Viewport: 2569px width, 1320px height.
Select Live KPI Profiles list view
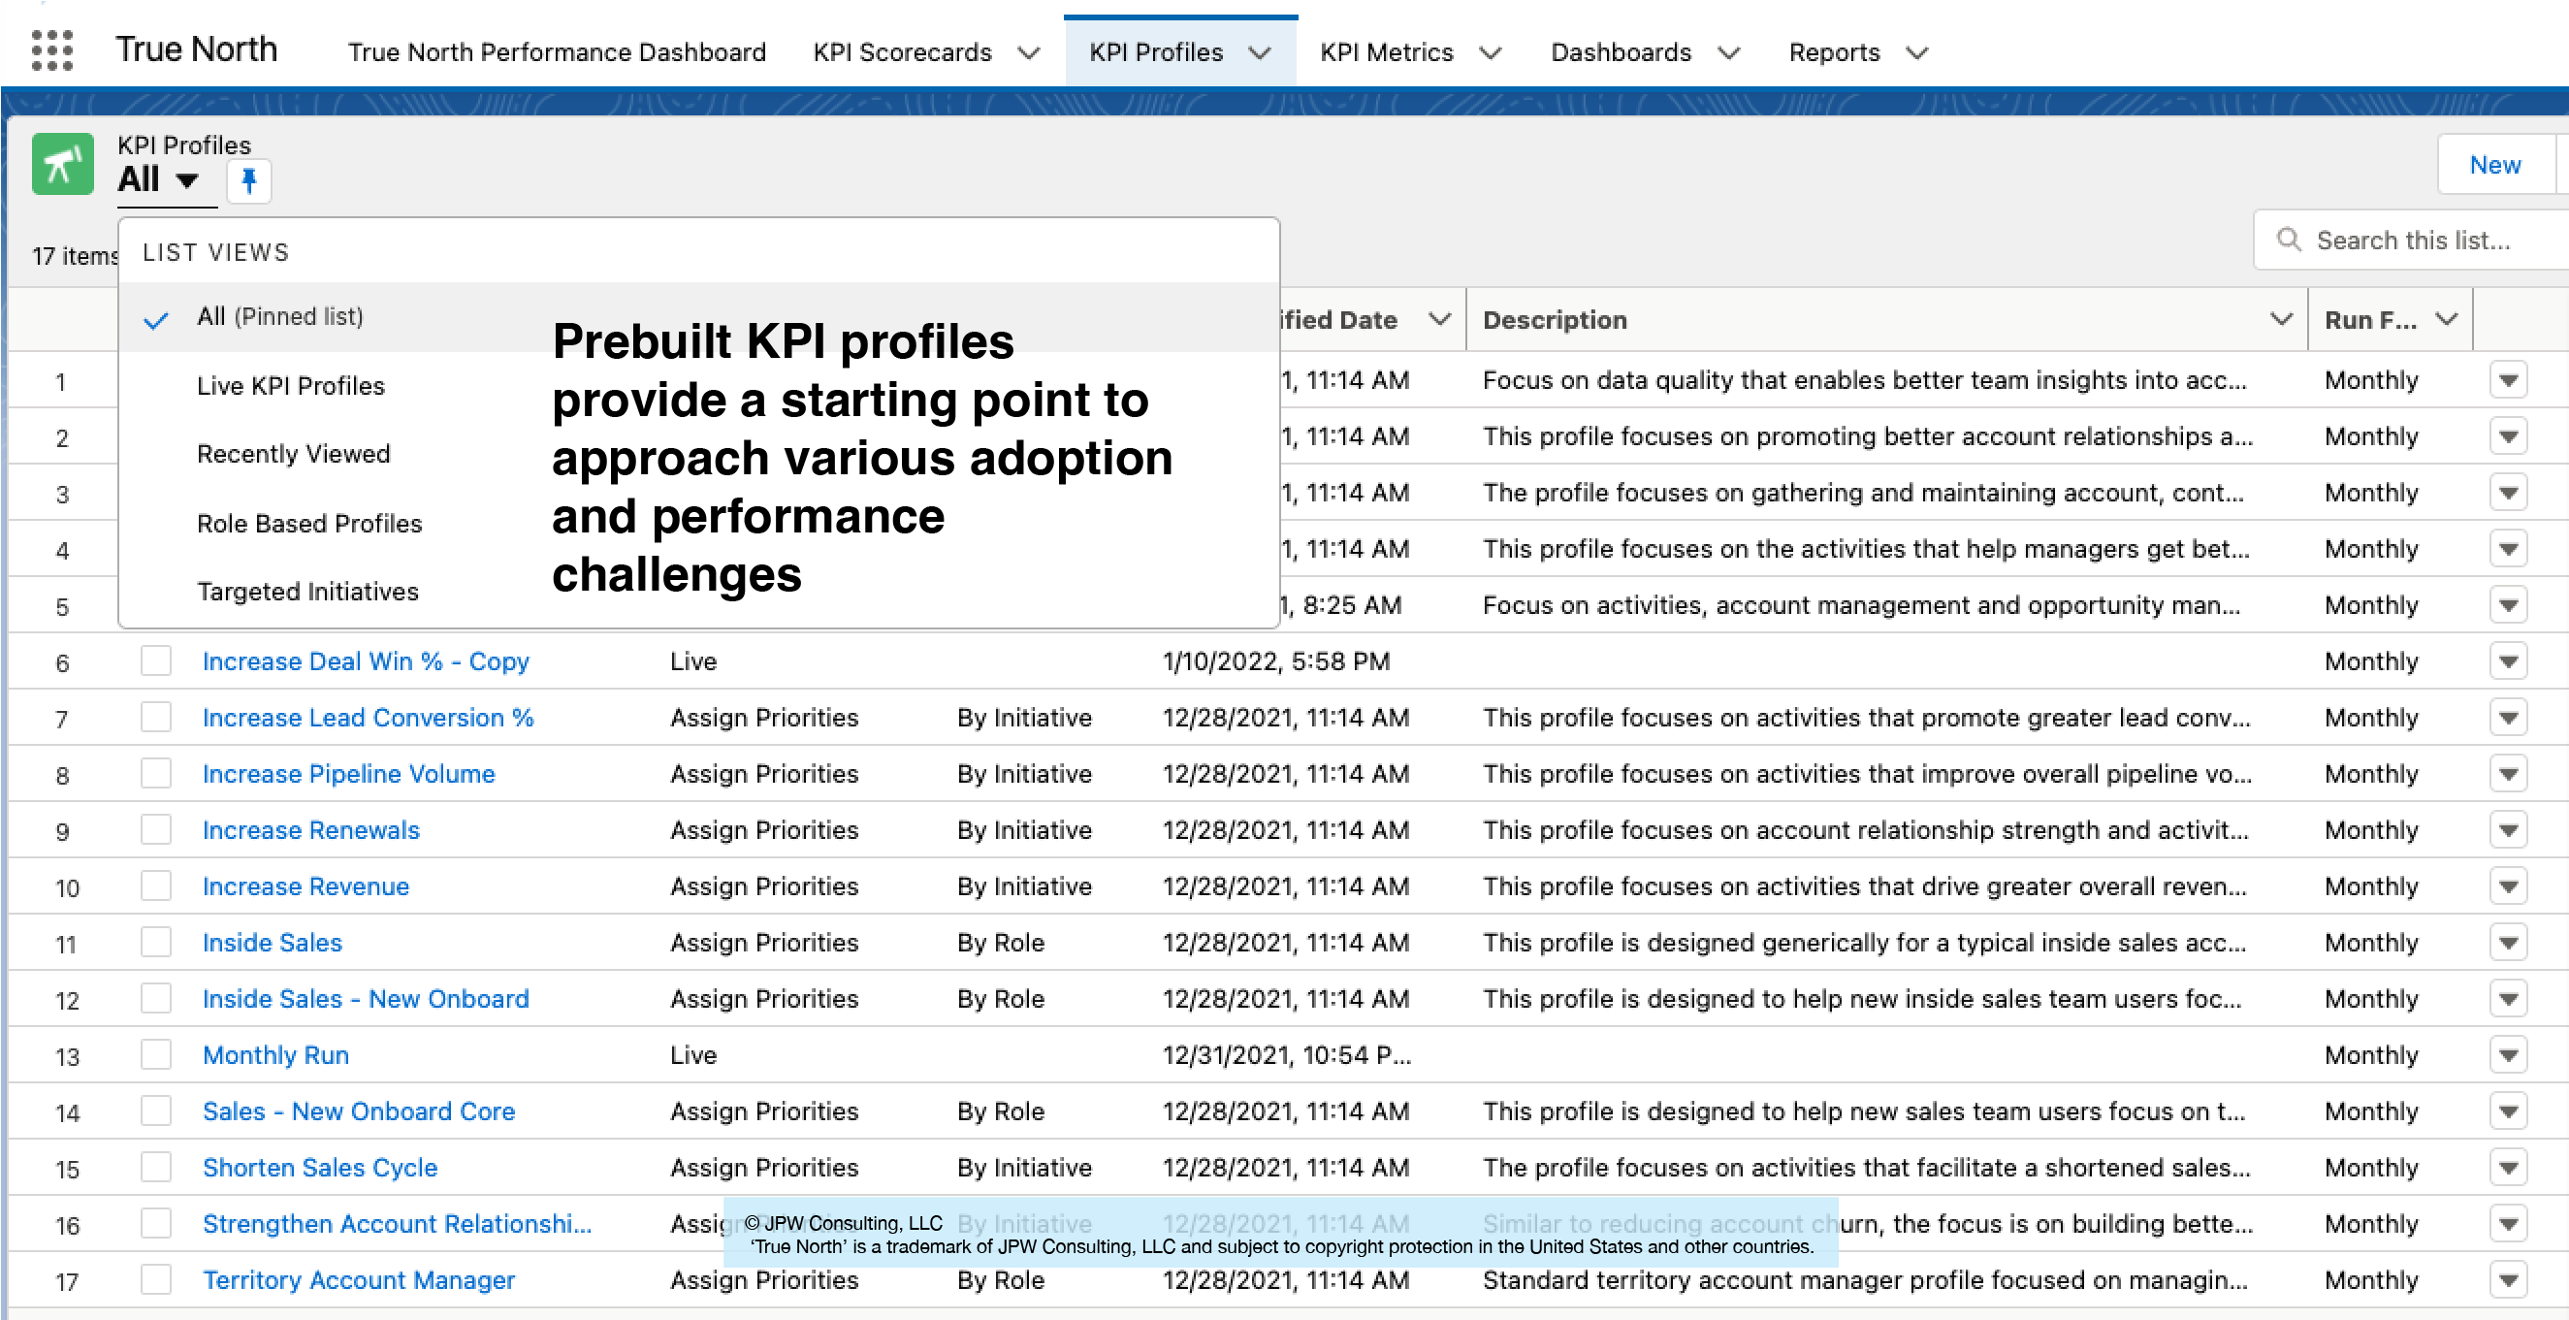(290, 386)
